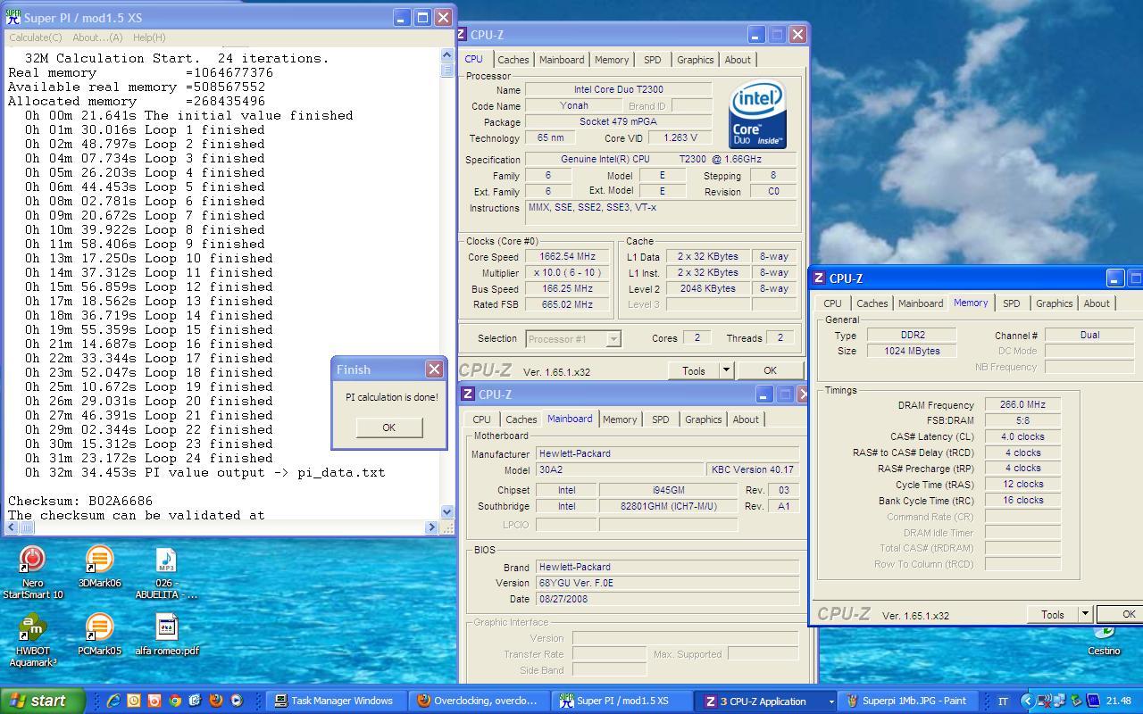Click 'Loop 24 finished' line in Super PI
1143x714 pixels.
[x=149, y=458]
